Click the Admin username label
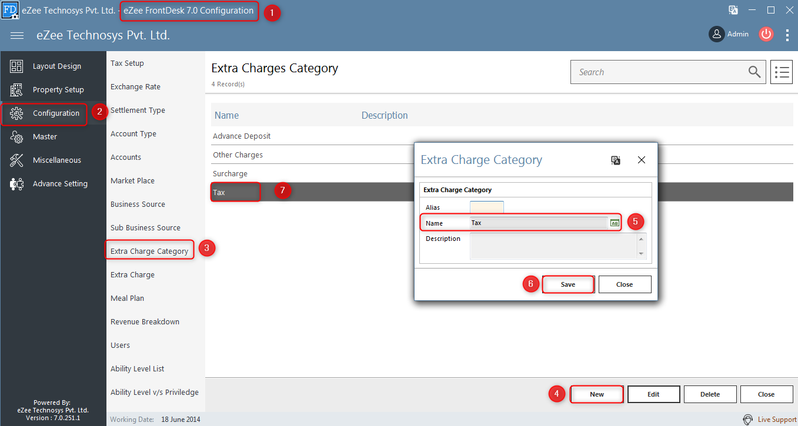 (738, 34)
